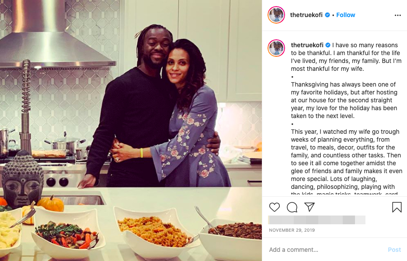Save post with the bookmark icon
The height and width of the screenshot is (261, 407).
pyautogui.click(x=397, y=207)
